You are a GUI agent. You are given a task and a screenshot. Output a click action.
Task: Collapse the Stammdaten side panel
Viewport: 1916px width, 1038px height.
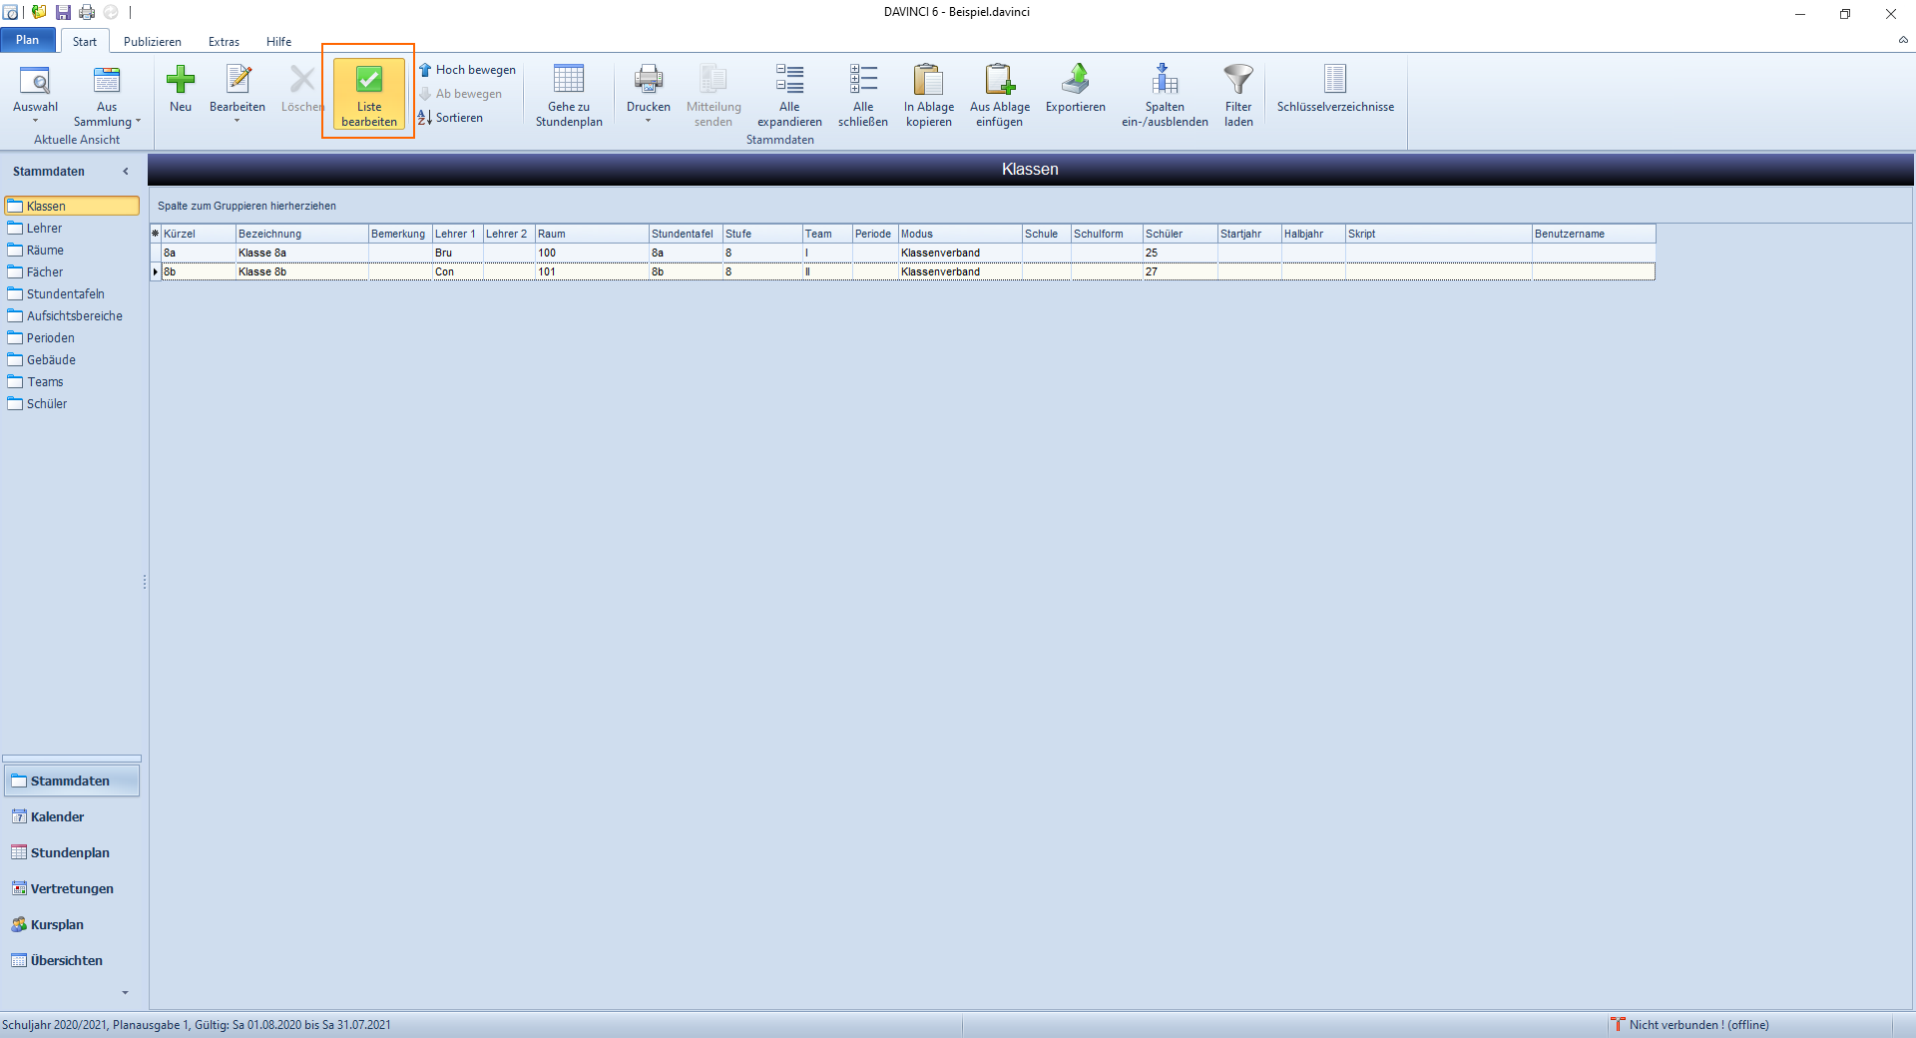click(126, 172)
